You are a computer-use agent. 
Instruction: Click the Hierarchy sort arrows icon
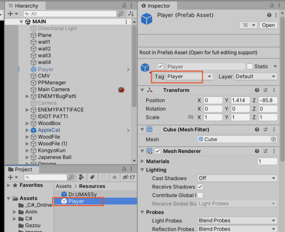tap(131, 14)
